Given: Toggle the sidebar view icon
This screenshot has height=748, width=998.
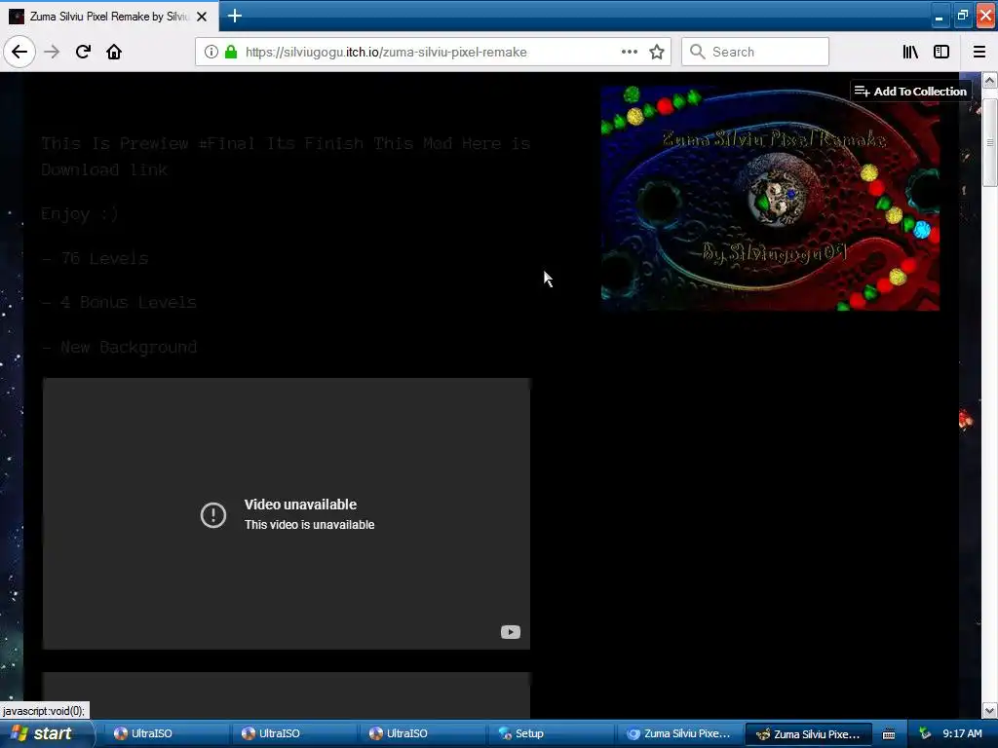Looking at the screenshot, I should tap(941, 52).
